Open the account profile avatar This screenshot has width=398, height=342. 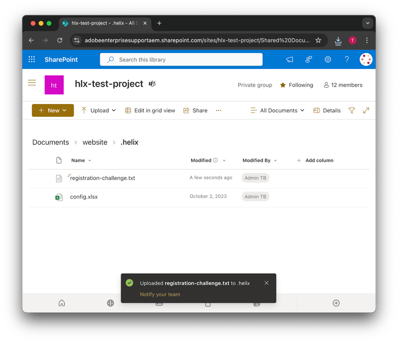click(x=366, y=59)
